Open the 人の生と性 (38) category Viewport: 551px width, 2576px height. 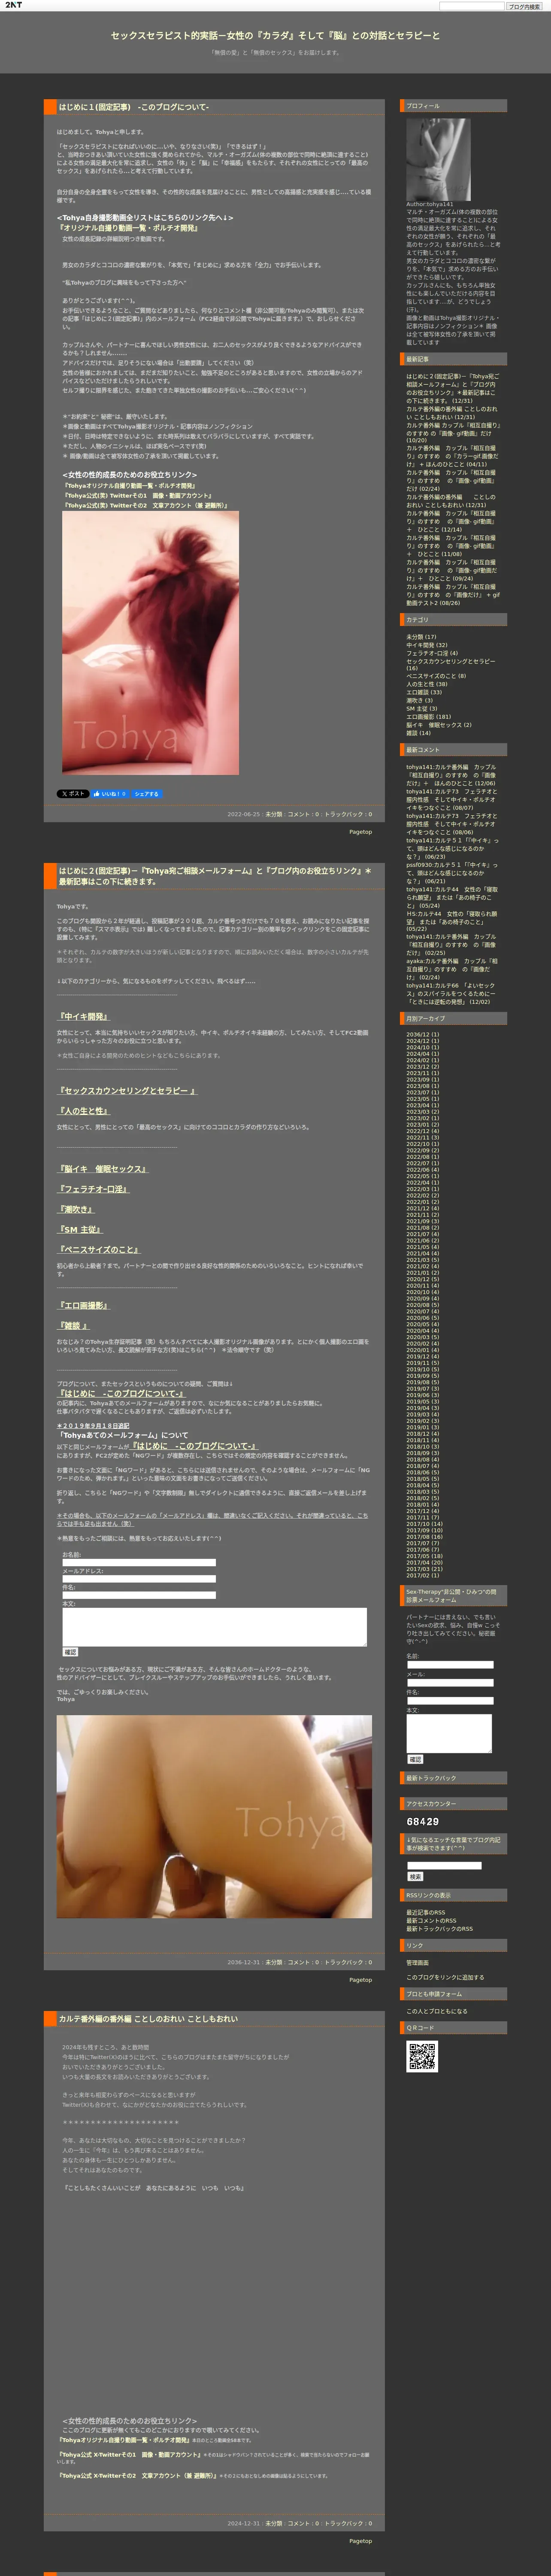pyautogui.click(x=427, y=684)
